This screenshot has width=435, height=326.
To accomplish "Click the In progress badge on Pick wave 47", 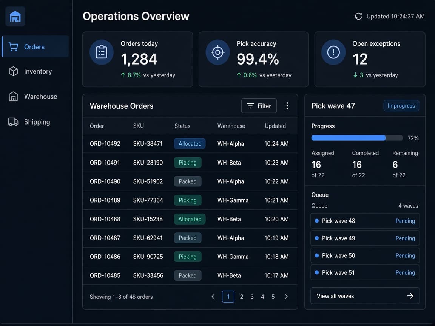I will pyautogui.click(x=401, y=106).
